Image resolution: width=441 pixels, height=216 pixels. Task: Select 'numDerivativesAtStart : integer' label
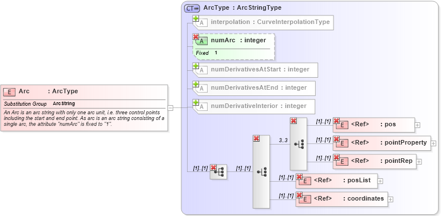(x=260, y=69)
